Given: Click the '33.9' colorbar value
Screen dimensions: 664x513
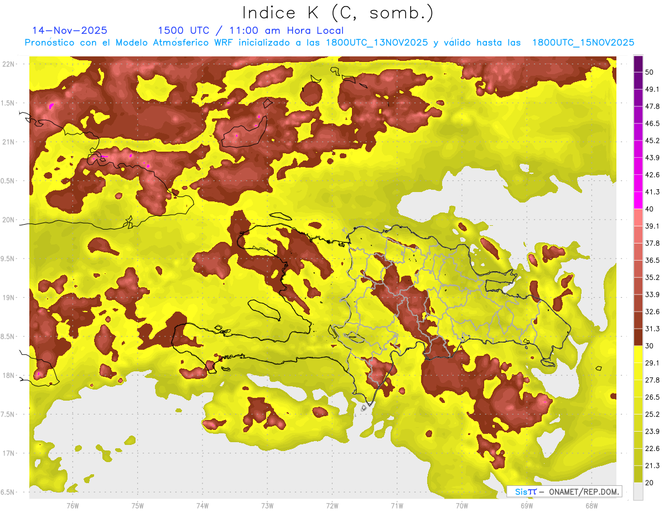Looking at the screenshot, I should (x=652, y=294).
